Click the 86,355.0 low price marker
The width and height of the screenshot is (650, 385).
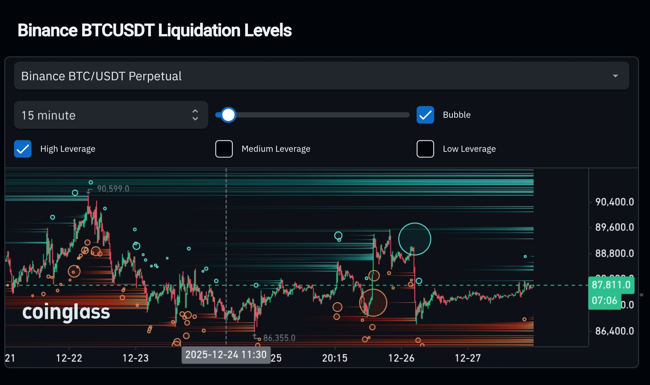(x=279, y=338)
